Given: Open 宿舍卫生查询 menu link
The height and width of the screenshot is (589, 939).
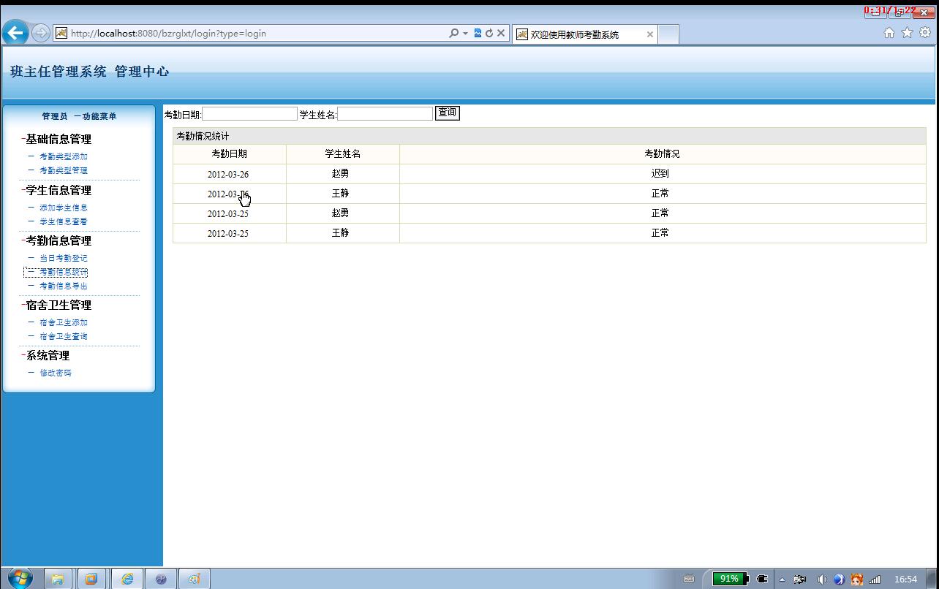Looking at the screenshot, I should (63, 336).
